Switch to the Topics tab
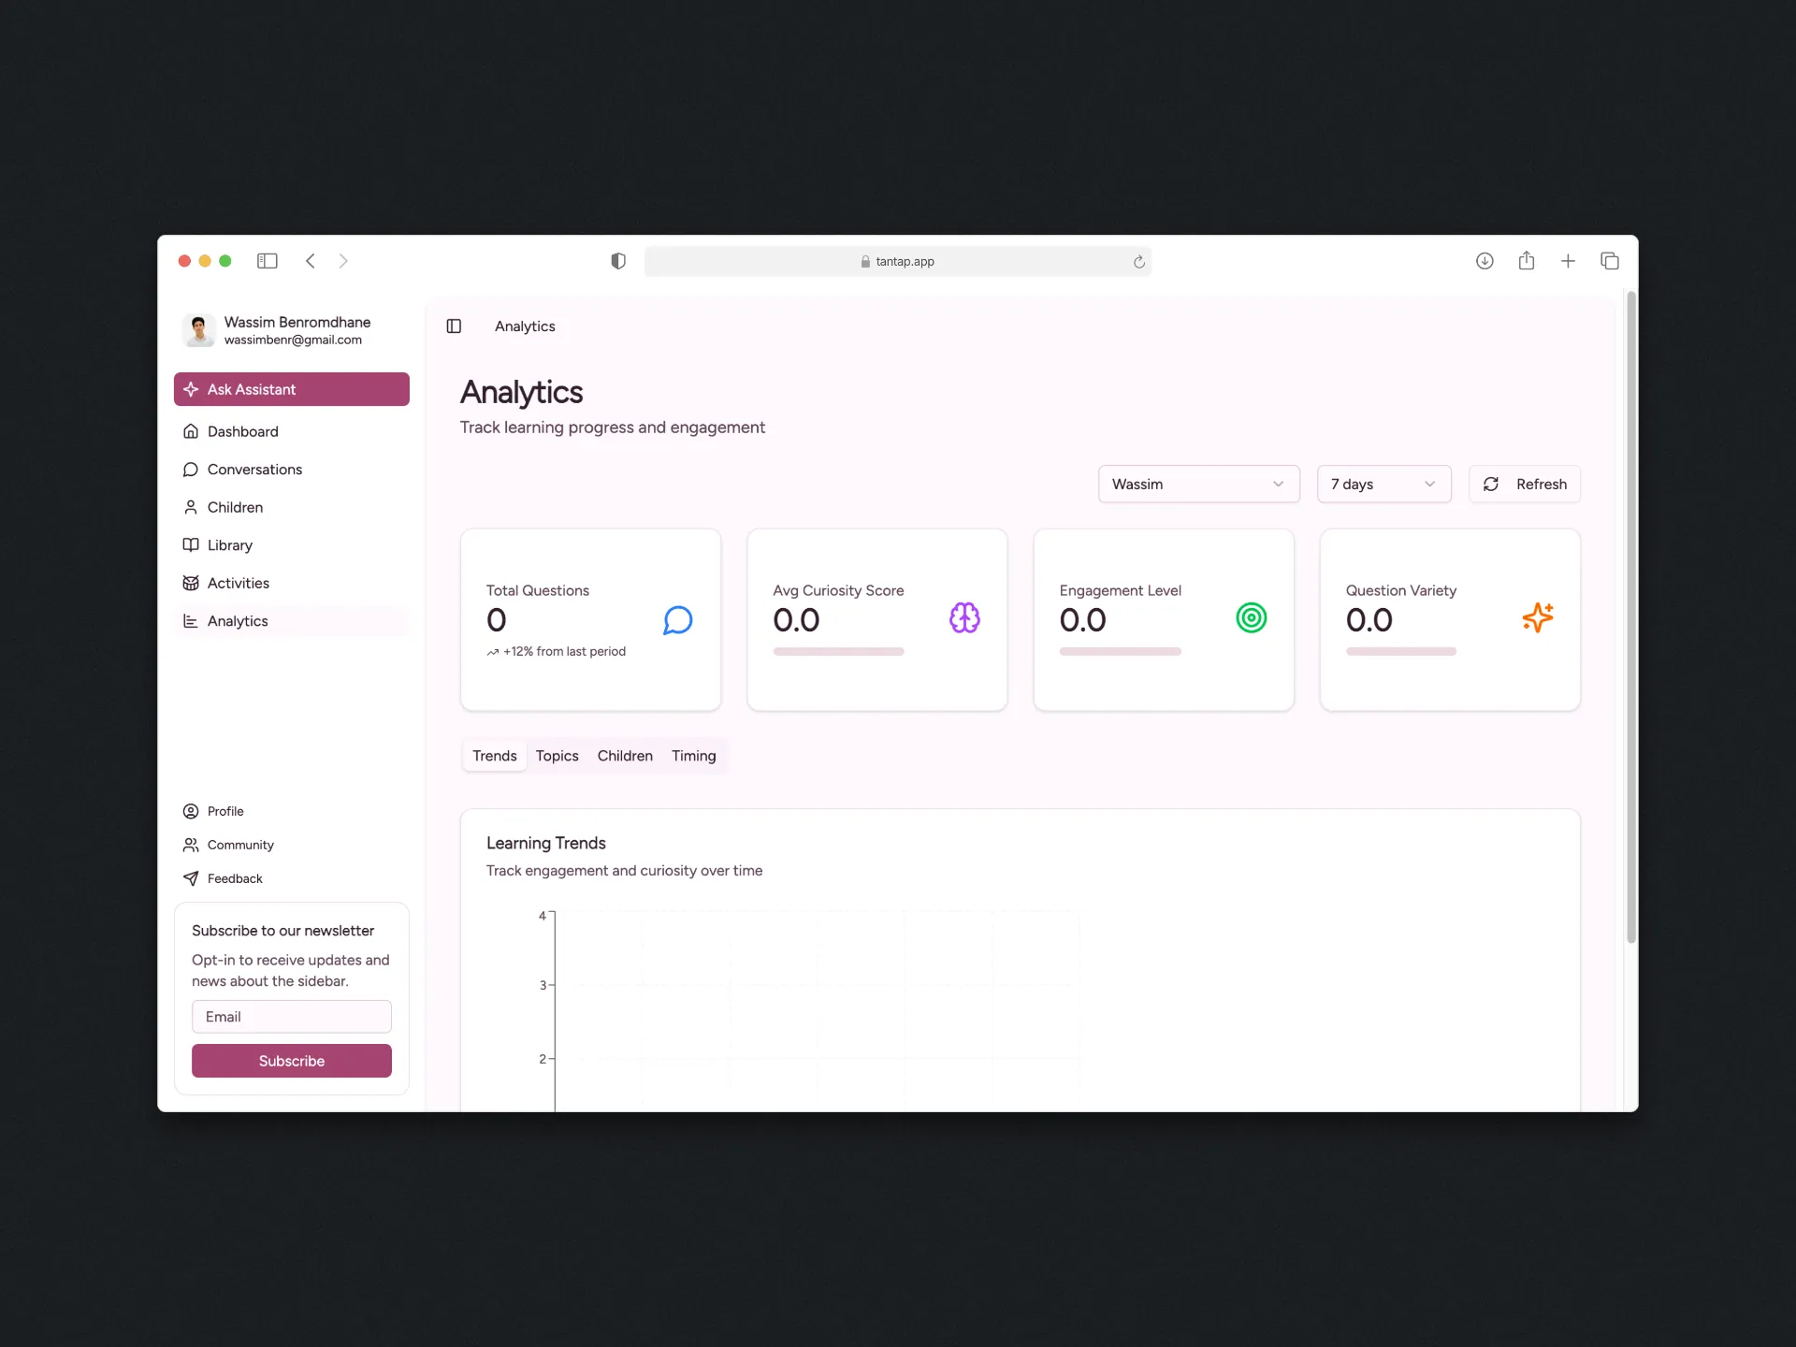1796x1347 pixels. click(x=557, y=756)
